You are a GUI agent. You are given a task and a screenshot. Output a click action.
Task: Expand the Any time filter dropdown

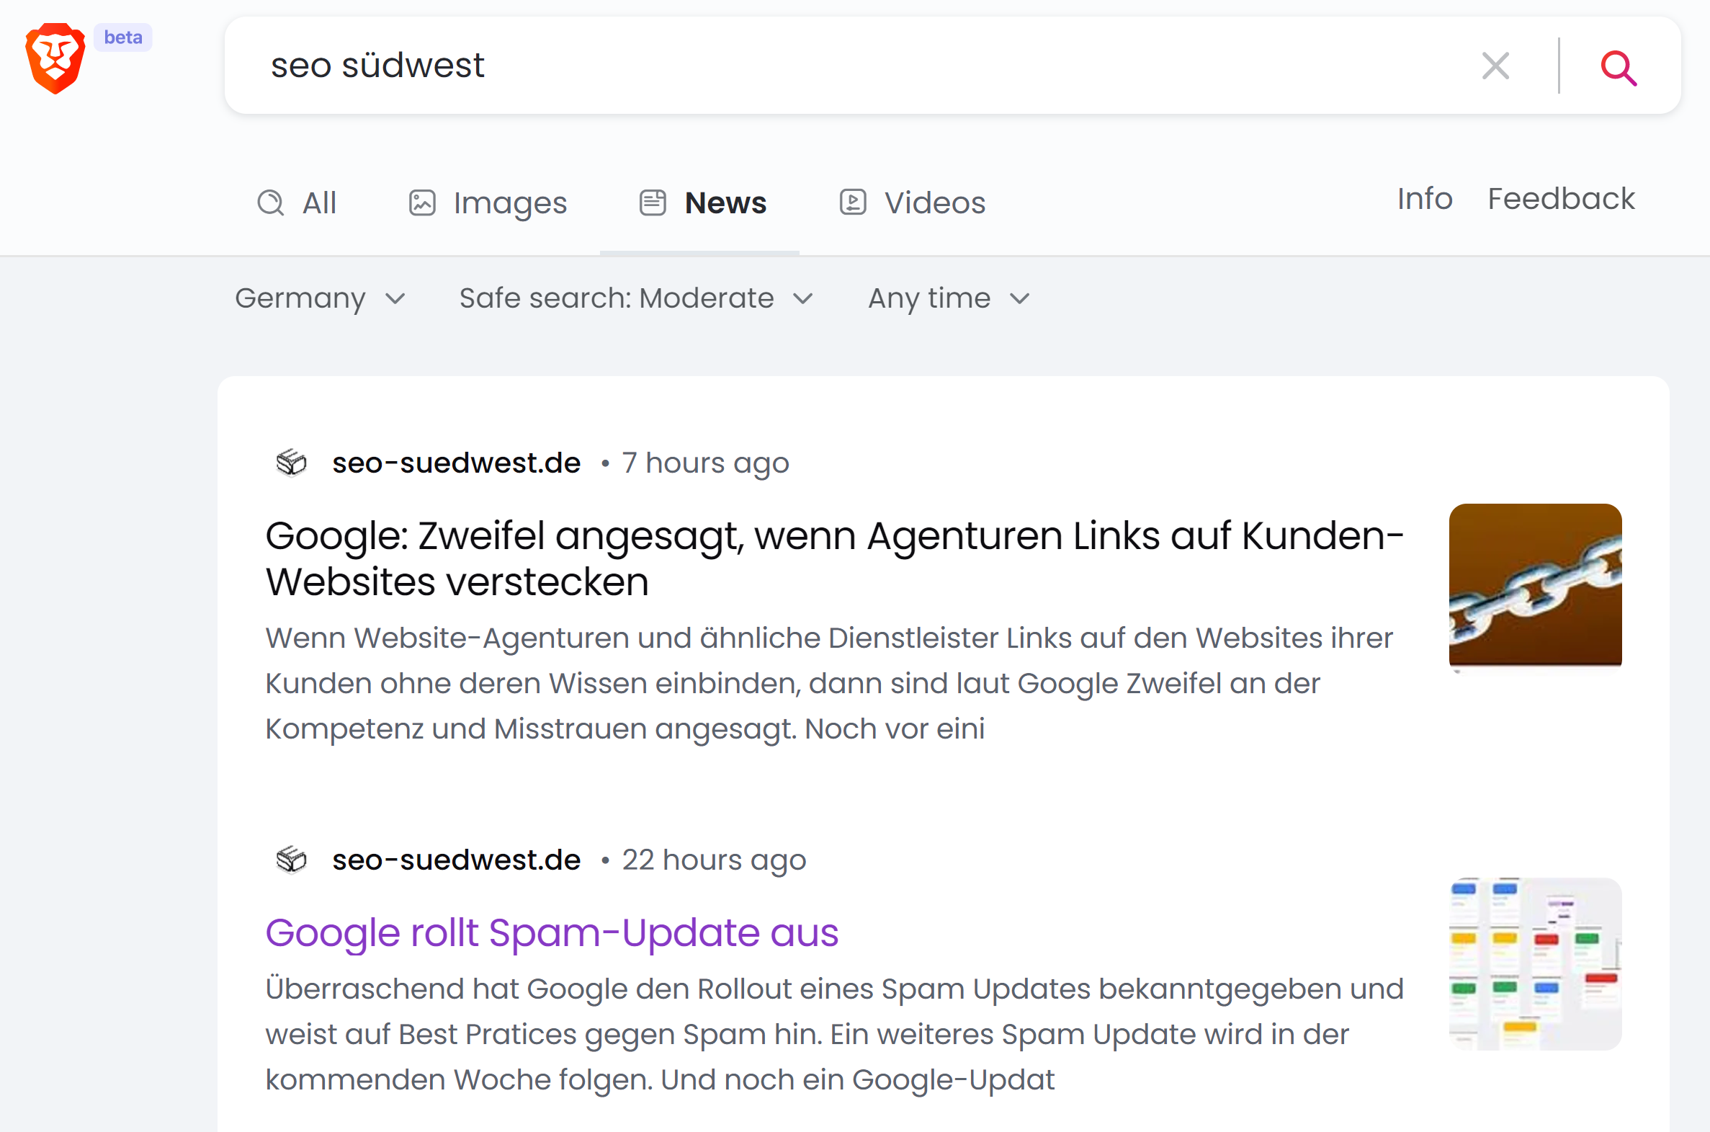click(x=948, y=298)
